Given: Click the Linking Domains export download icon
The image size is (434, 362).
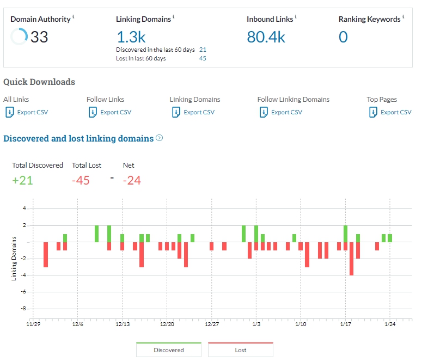Looking at the screenshot, I should coord(175,112).
